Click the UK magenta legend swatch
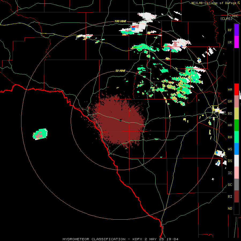 point(236,42)
